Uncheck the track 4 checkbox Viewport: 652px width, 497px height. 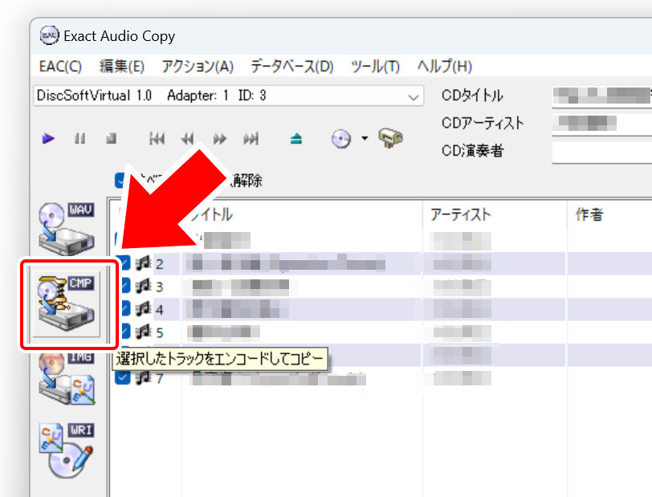tap(123, 309)
